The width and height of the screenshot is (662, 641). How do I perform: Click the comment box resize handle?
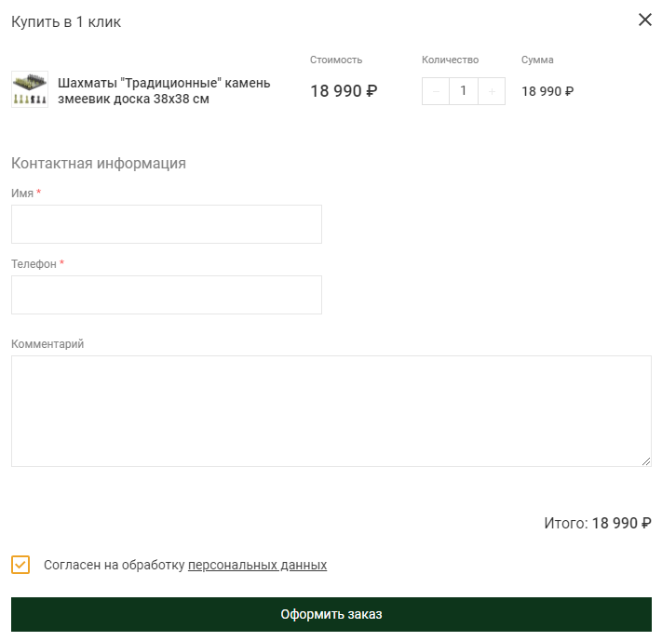(646, 461)
